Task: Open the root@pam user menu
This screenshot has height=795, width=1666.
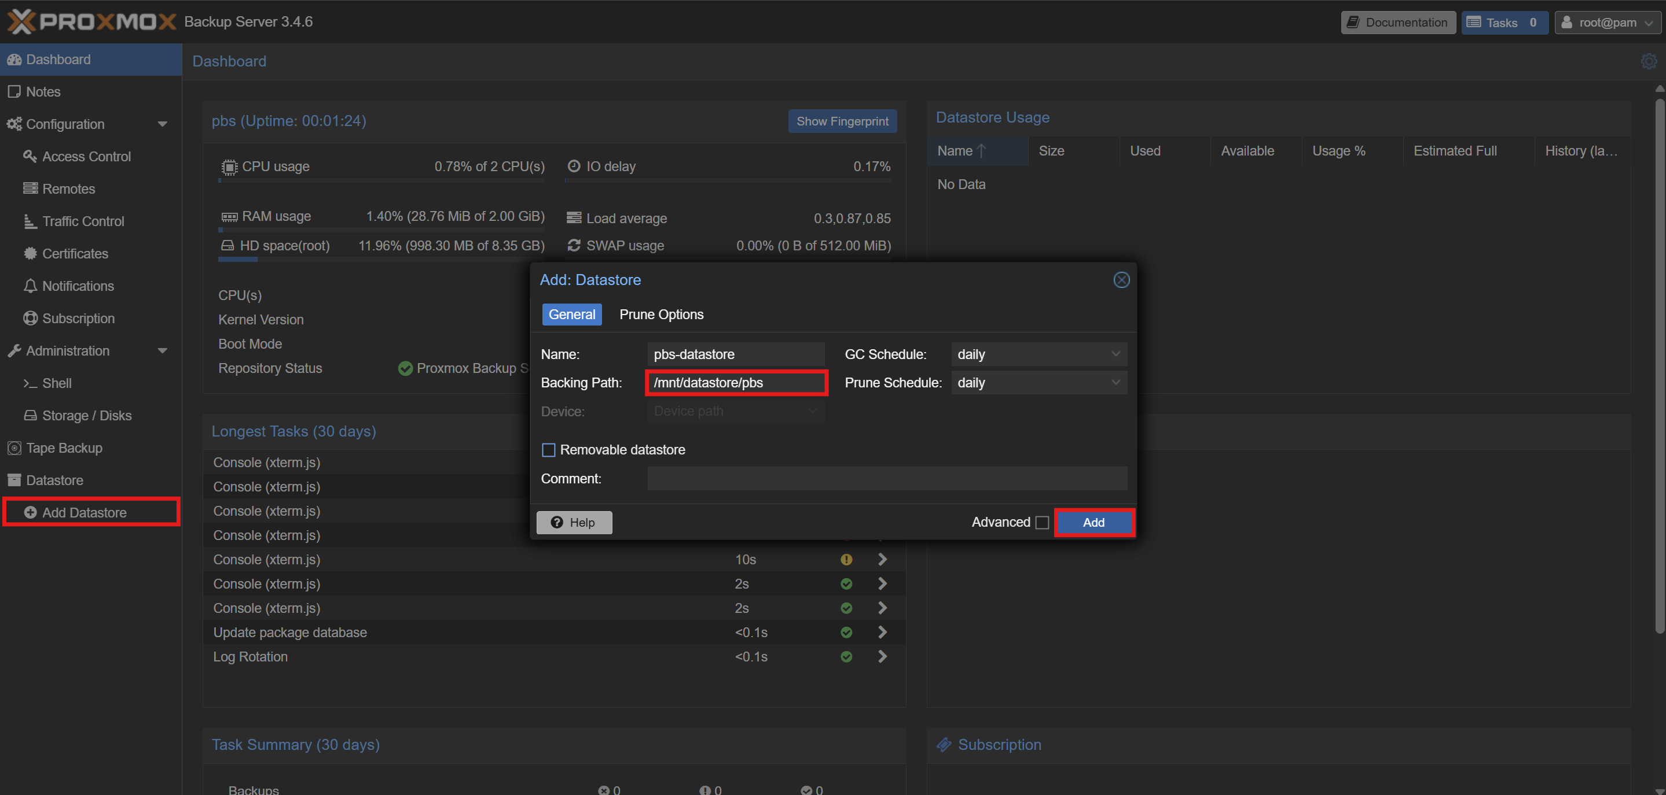Action: tap(1608, 23)
